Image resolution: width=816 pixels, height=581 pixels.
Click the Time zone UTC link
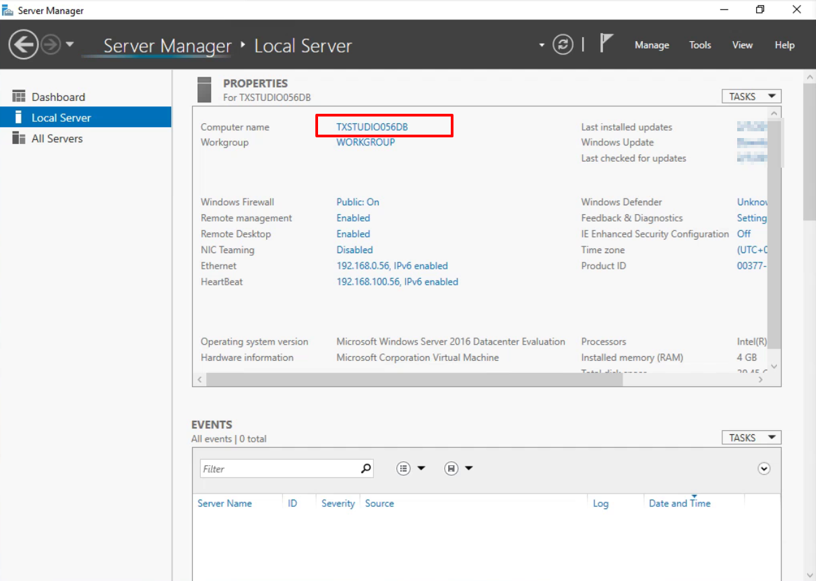click(752, 250)
